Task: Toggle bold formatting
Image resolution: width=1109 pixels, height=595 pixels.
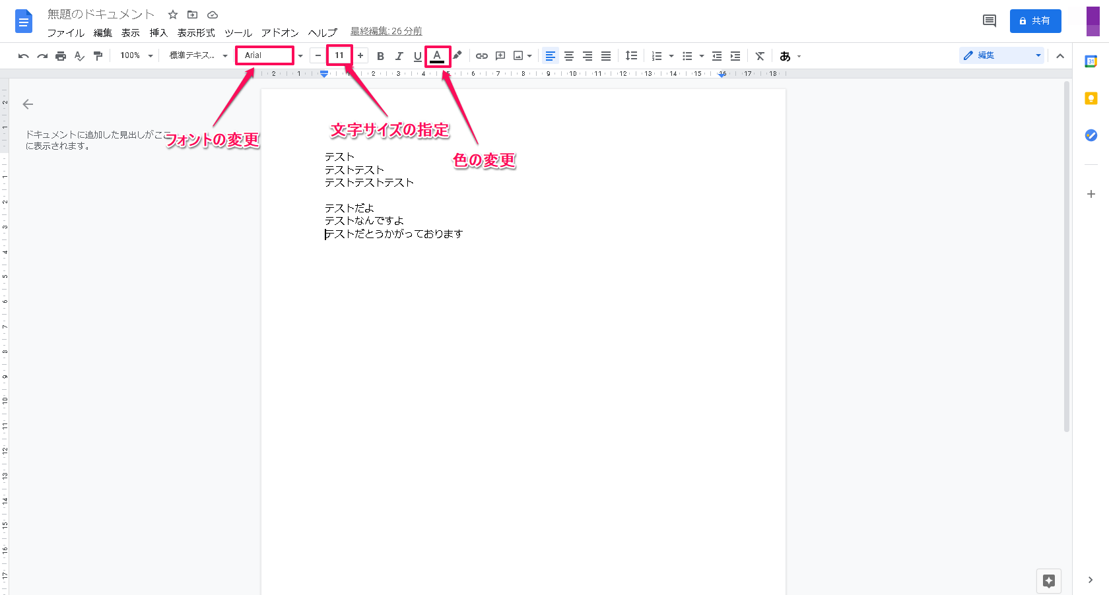Action: point(380,56)
